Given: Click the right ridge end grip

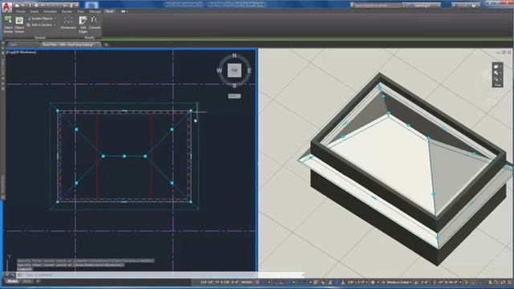Looking at the screenshot, I should [x=145, y=157].
